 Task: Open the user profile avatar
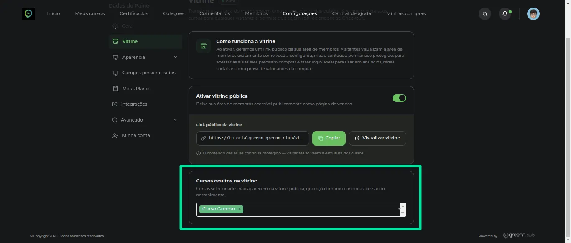pyautogui.click(x=533, y=14)
